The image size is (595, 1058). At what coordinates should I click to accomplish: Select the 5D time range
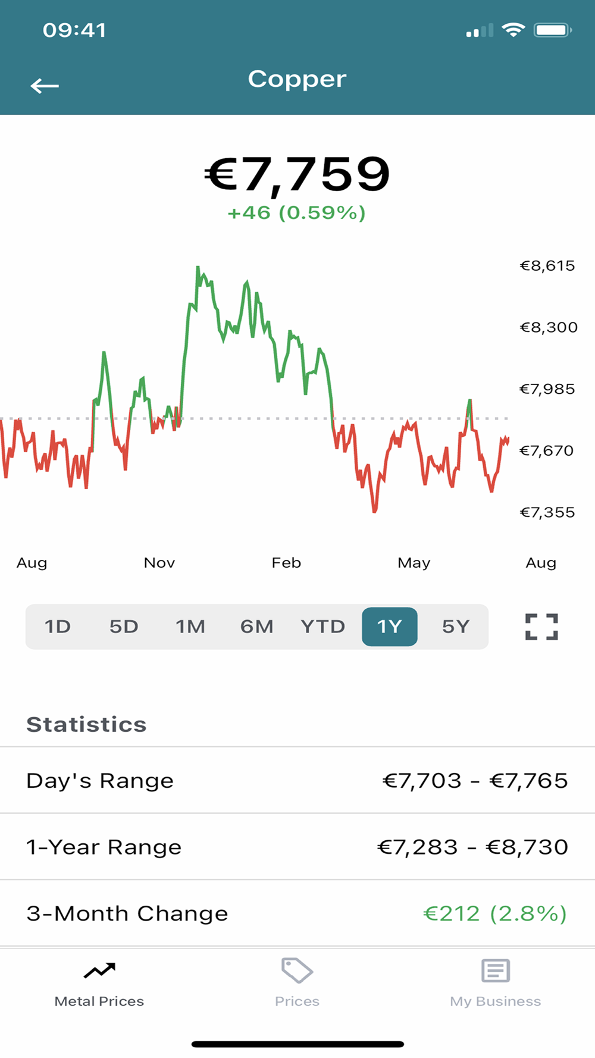124,627
